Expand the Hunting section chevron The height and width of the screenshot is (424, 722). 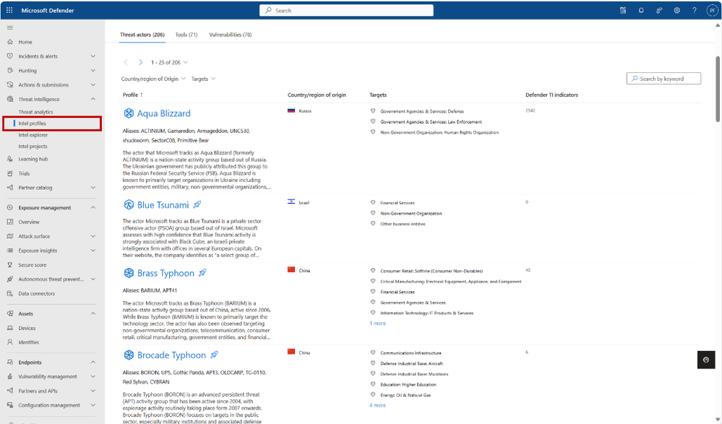[93, 71]
